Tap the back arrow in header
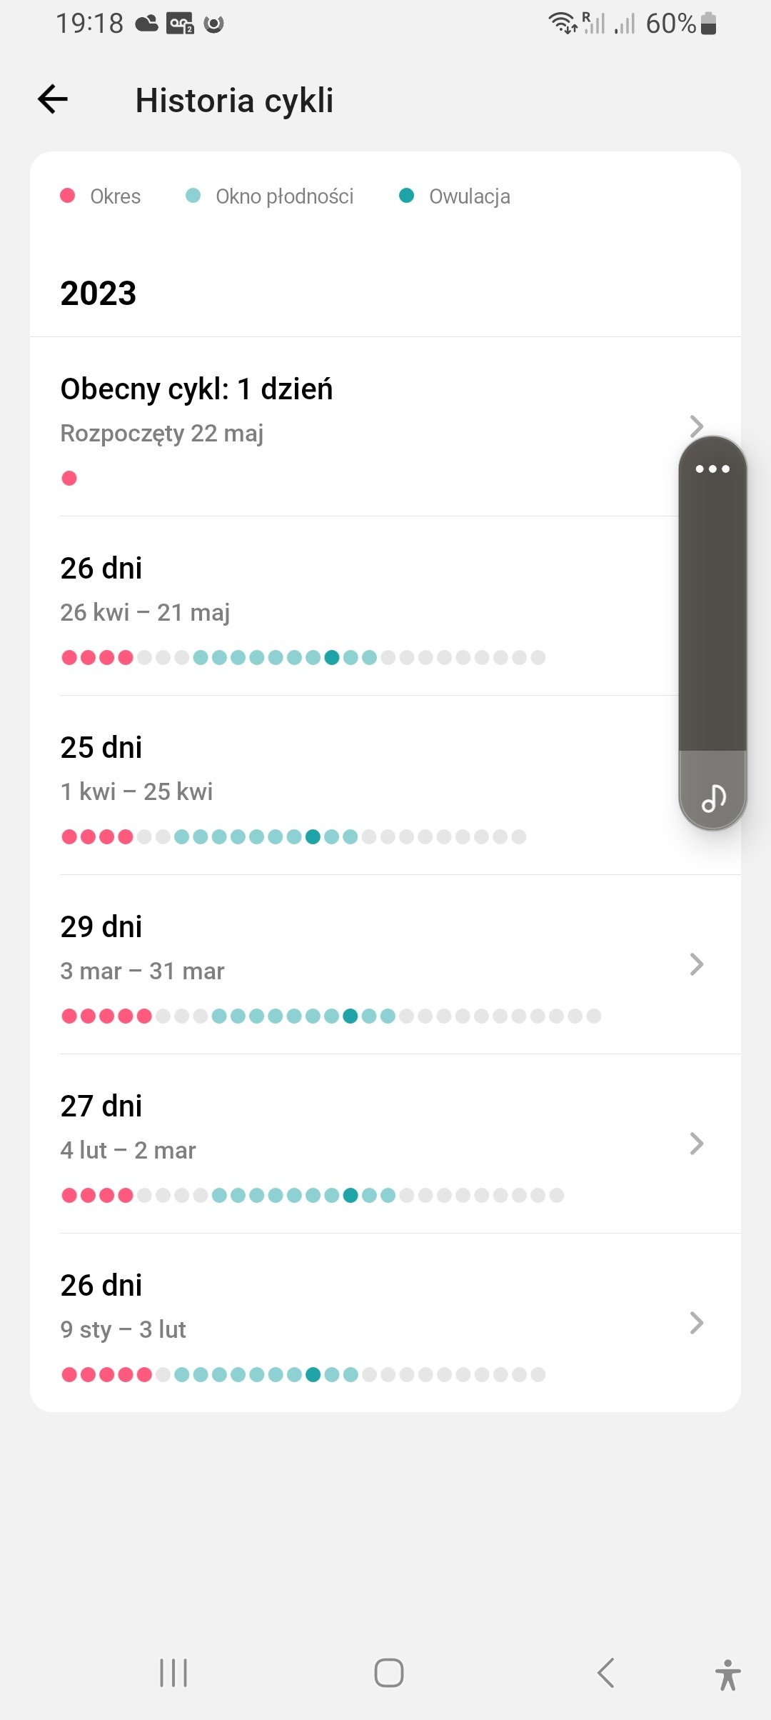Viewport: 771px width, 1720px height. [x=53, y=99]
